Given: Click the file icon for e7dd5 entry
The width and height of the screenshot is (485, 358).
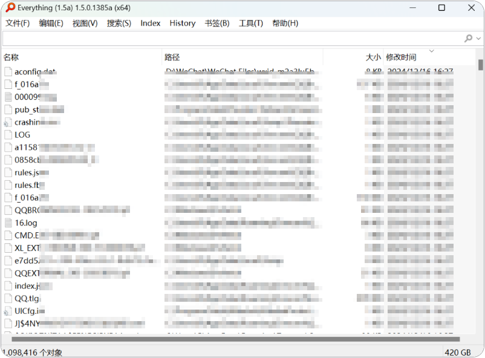Looking at the screenshot, I should point(8,261).
